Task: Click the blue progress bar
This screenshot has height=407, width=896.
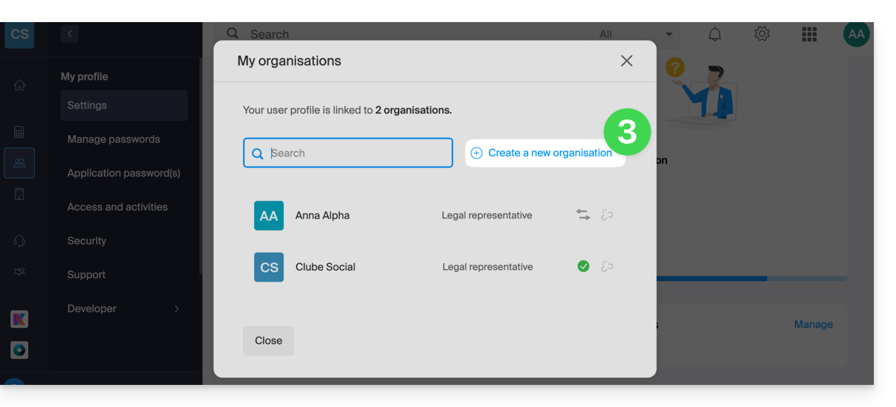Action: point(709,279)
